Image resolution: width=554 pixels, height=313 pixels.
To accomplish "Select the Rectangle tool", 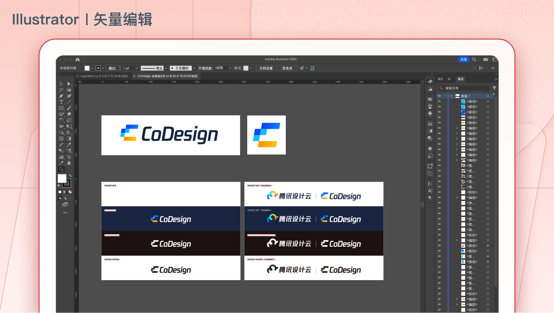I will 61,108.
